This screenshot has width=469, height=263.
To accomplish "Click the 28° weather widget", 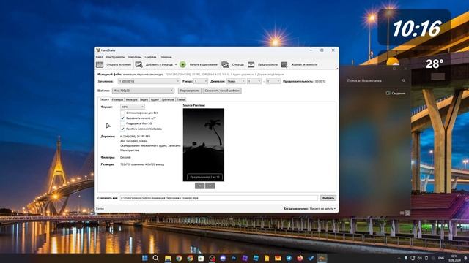I will point(435,64).
